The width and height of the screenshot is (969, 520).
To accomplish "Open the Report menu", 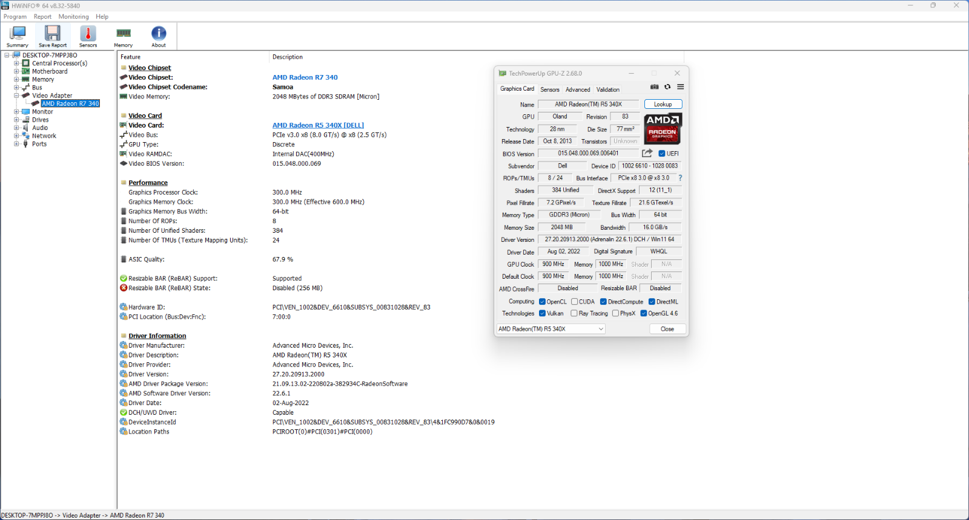I will (42, 17).
